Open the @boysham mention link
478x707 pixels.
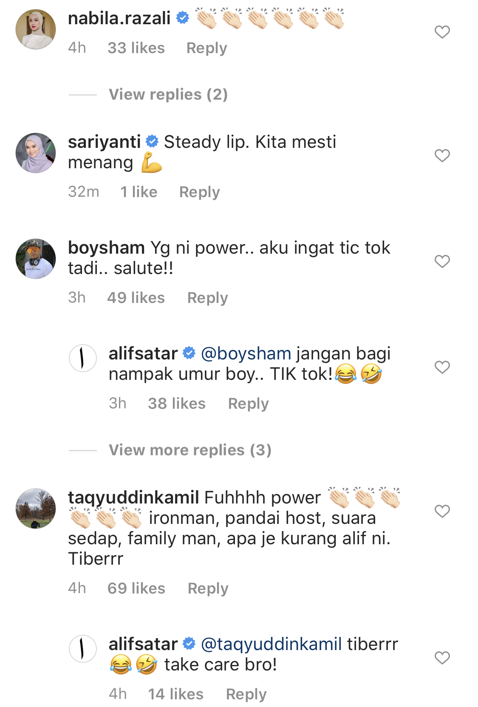tap(246, 353)
